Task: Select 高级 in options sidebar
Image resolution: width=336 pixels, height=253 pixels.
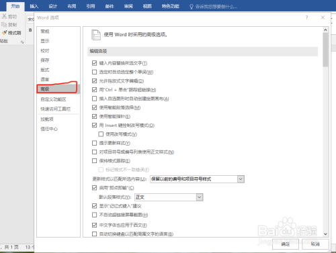Action: click(x=58, y=89)
